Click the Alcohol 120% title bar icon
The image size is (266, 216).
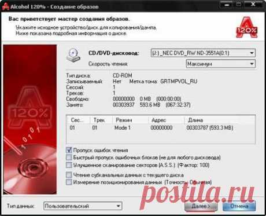6,6
